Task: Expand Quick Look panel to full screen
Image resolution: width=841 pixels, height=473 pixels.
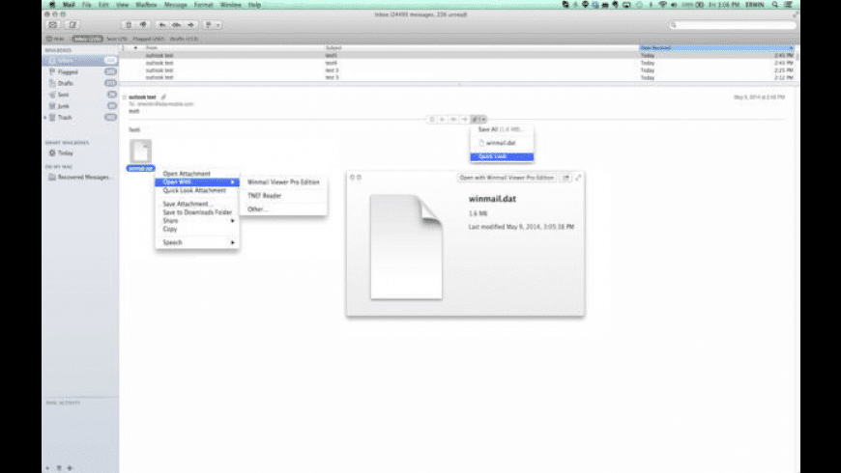Action: click(578, 178)
